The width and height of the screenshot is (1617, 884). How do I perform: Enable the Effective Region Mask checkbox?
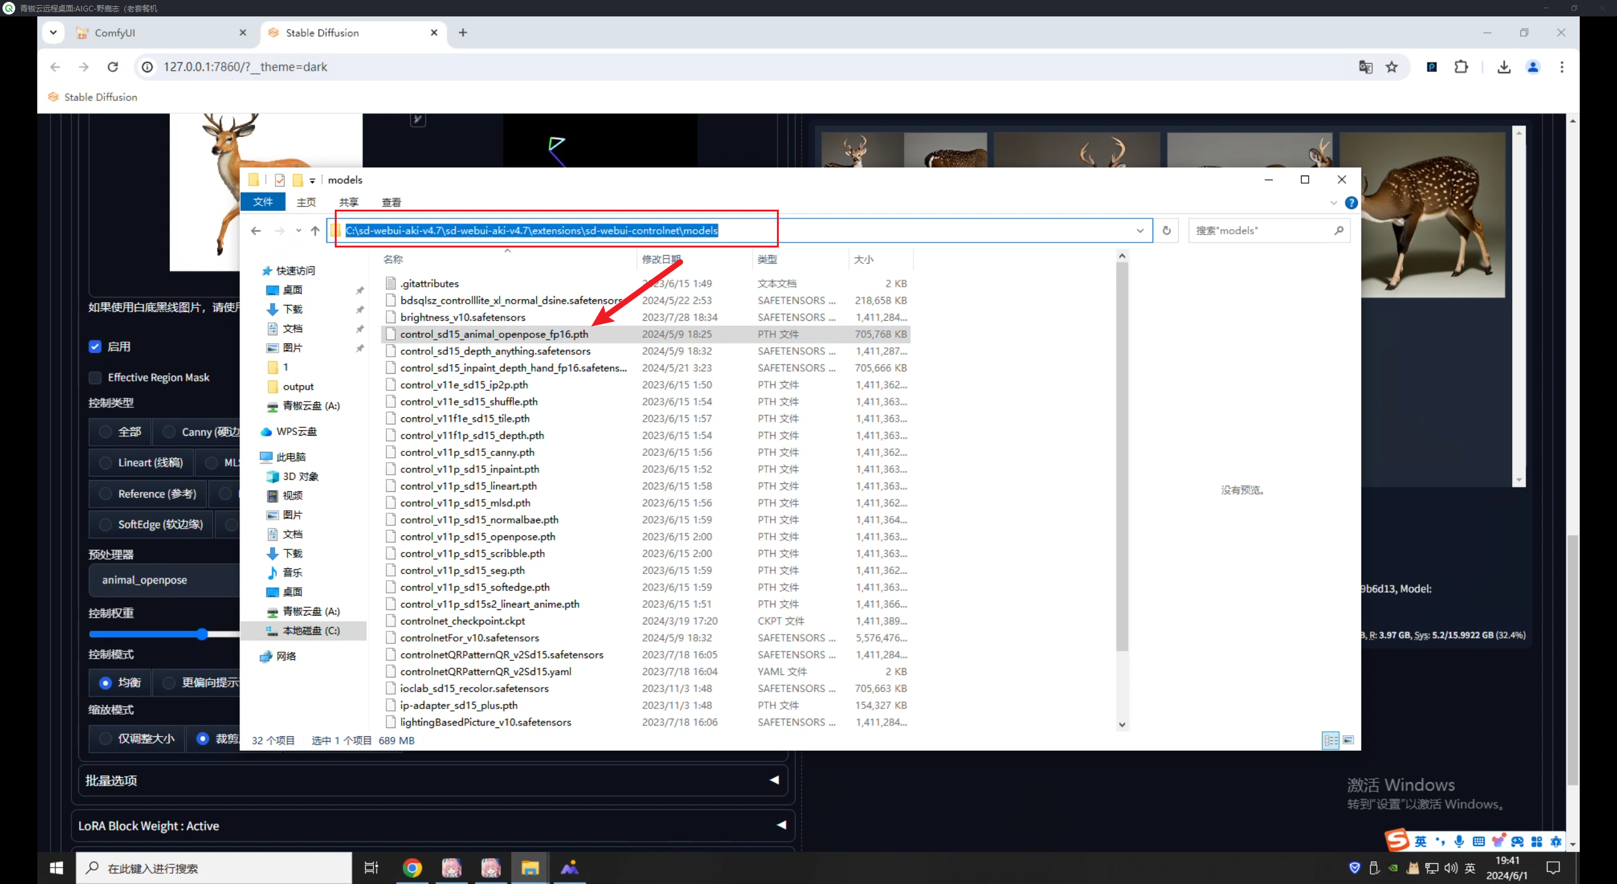[95, 378]
